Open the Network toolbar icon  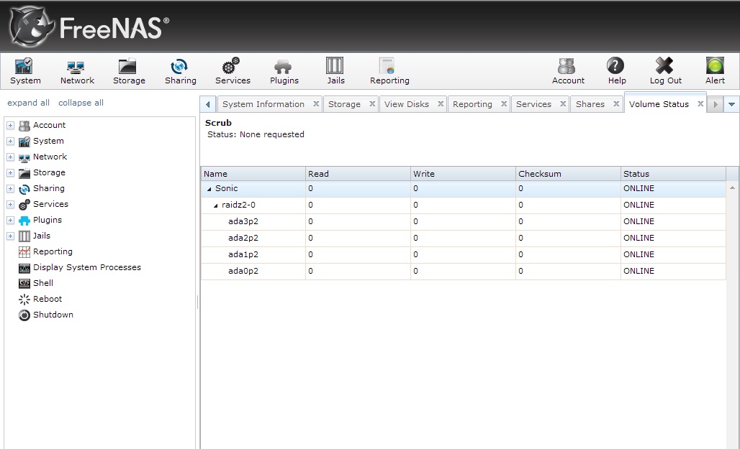click(77, 71)
